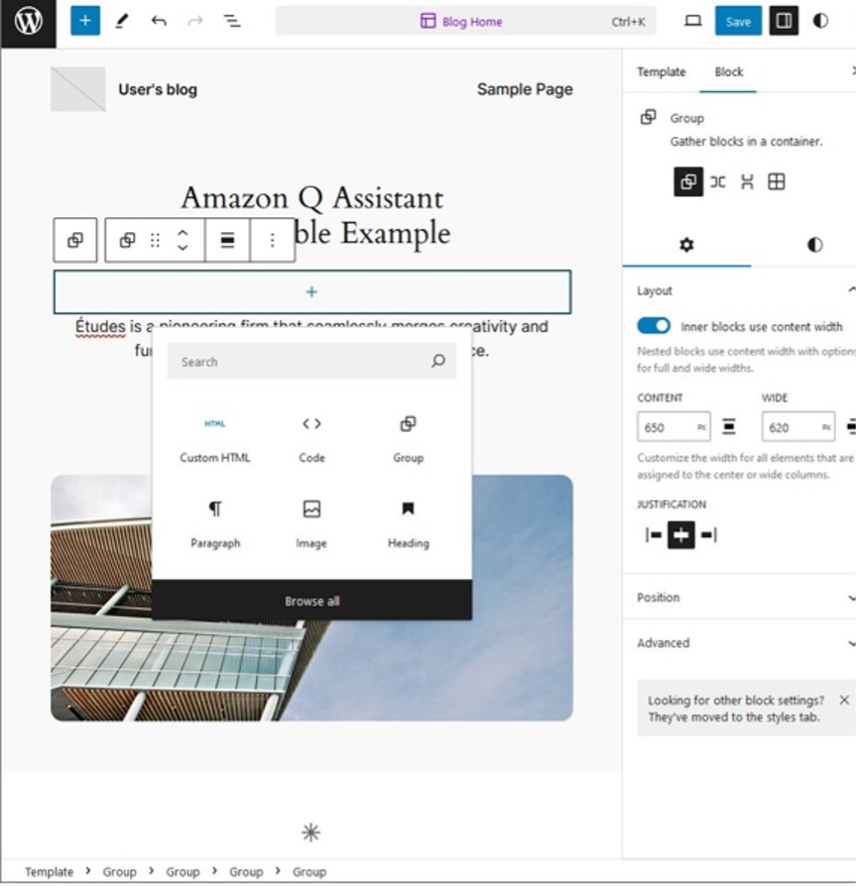Insert Code block

point(311,441)
